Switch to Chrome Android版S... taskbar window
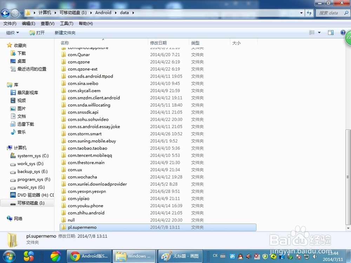 89,256
